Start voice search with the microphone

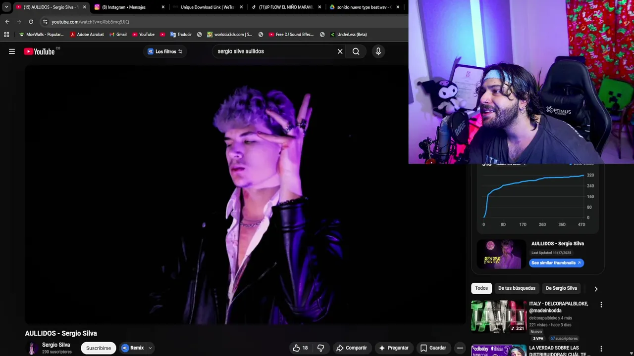(378, 51)
